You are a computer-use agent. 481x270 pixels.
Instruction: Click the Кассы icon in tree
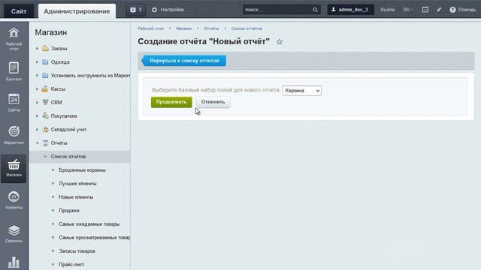point(45,88)
